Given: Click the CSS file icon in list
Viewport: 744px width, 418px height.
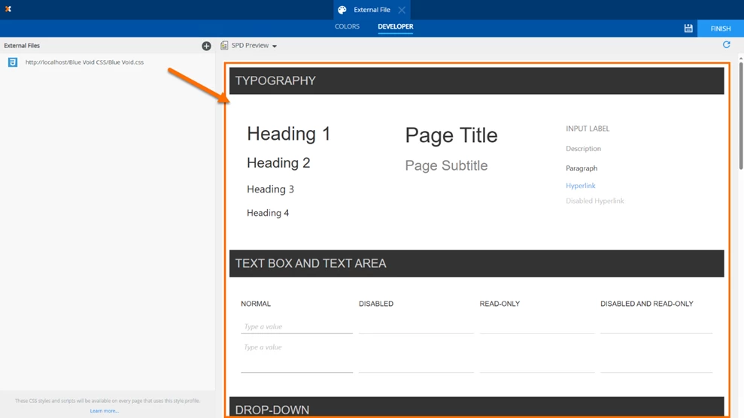Looking at the screenshot, I should (x=13, y=62).
